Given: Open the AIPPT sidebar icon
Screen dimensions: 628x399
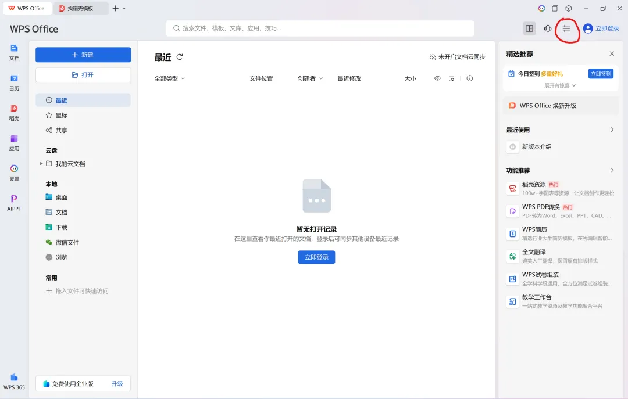Looking at the screenshot, I should [14, 203].
